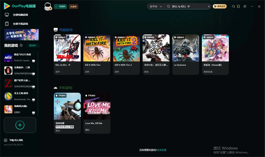The height and width of the screenshot is (157, 265).
Task: Open the 自杀小队 game card
Action: pyautogui.click(x=156, y=55)
